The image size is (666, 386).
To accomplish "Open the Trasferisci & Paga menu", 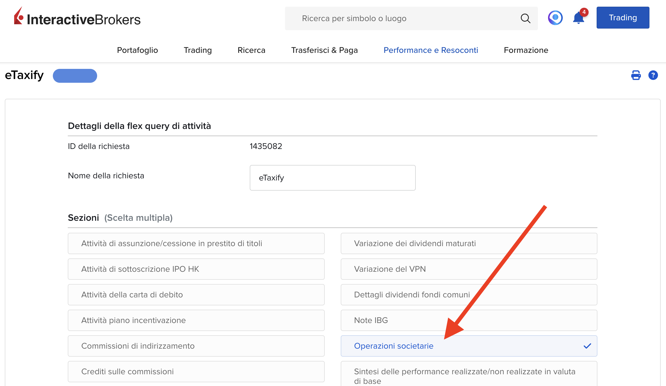I will click(324, 50).
